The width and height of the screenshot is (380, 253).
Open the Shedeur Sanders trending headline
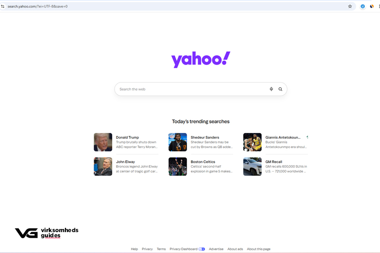coord(205,137)
